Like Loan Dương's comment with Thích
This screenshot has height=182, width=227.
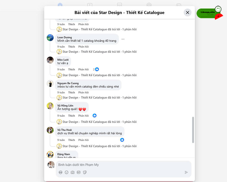[72, 47]
